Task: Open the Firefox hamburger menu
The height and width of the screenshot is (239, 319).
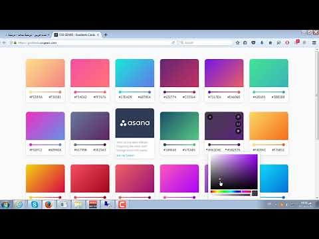Action: tap(314, 42)
